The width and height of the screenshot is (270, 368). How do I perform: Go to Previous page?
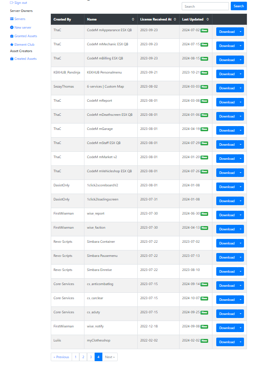(61, 357)
